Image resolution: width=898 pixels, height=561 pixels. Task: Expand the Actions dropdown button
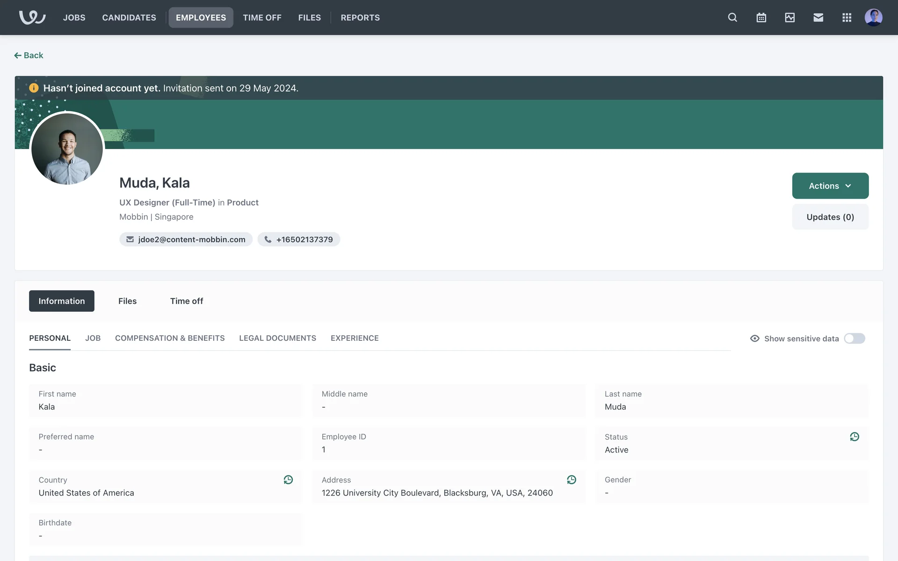pyautogui.click(x=830, y=186)
